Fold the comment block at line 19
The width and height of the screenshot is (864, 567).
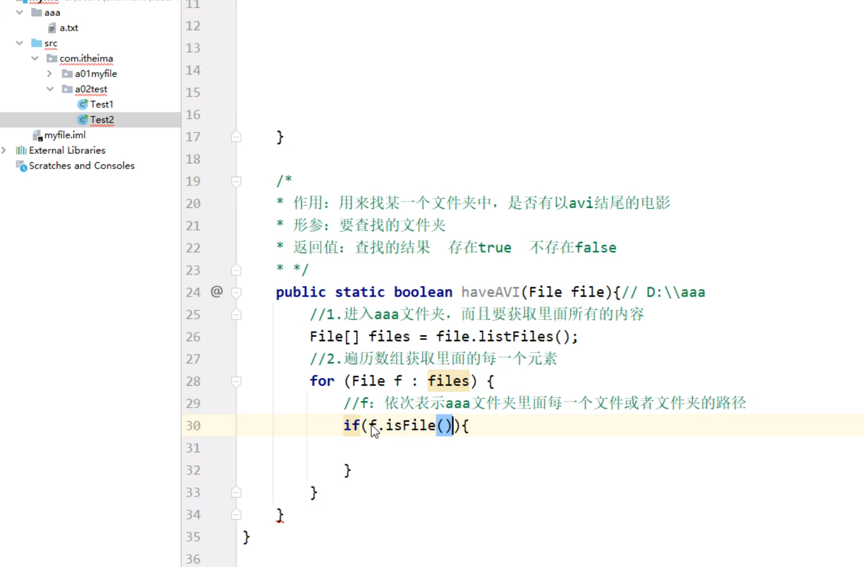236,181
